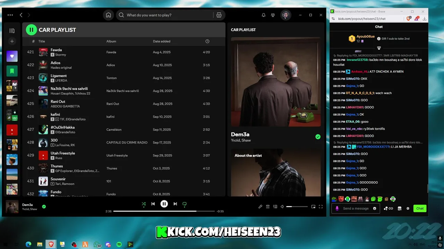
Task: Create a playlist with the plus icon
Action: coord(12,41)
